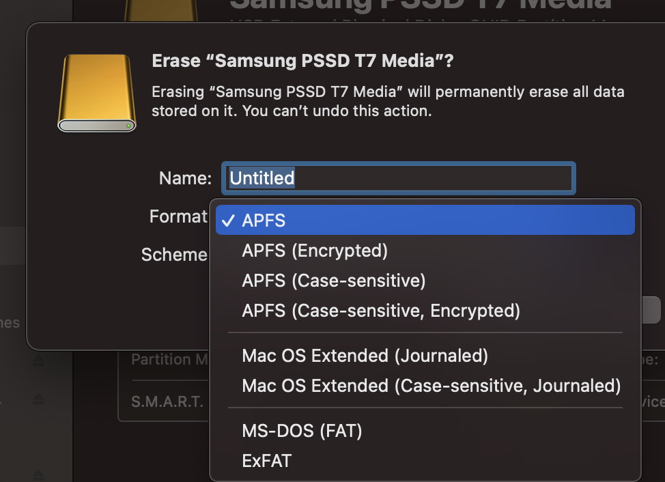Select Mac OS Extended (Case-sensitive, Journaled)

pos(431,386)
